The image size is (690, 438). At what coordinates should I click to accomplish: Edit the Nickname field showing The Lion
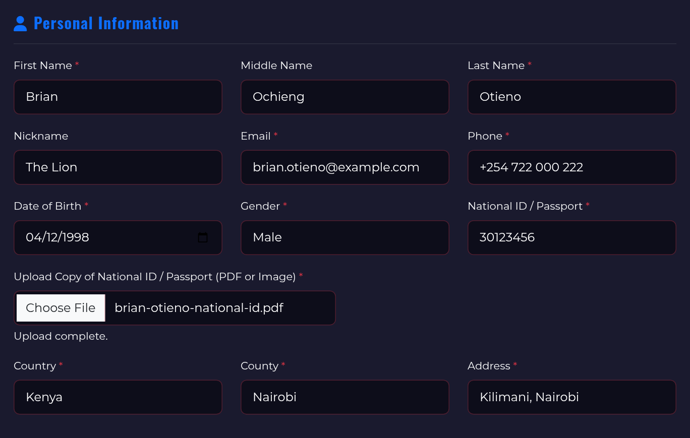118,167
